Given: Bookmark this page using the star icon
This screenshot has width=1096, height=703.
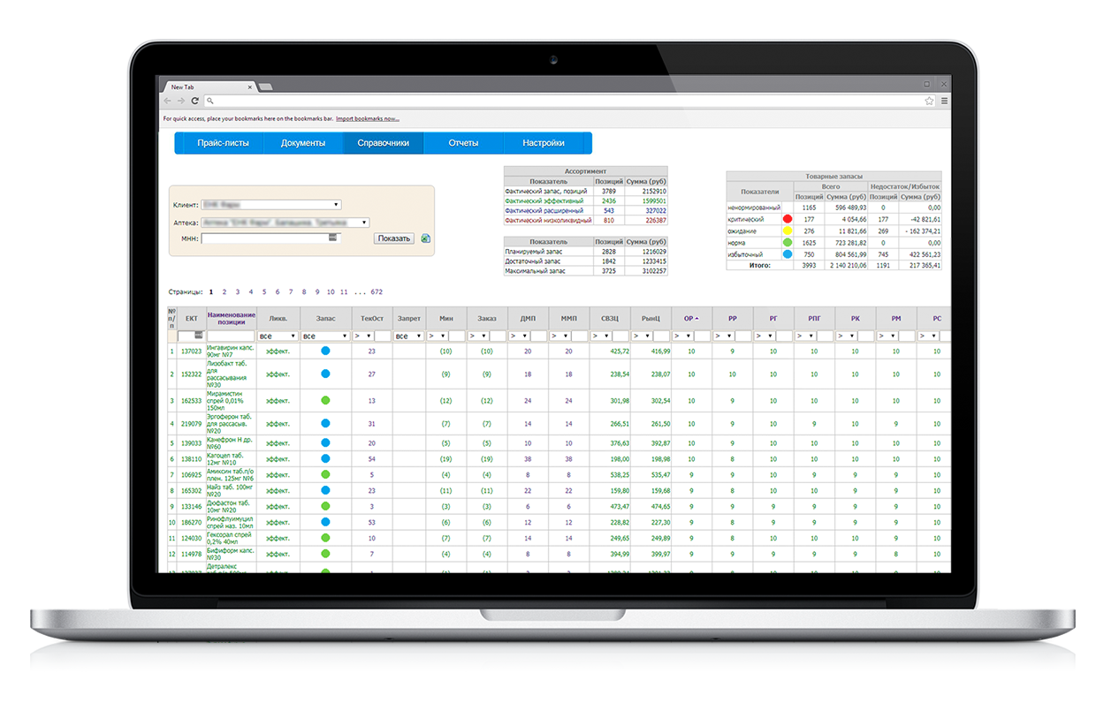Looking at the screenshot, I should [x=929, y=102].
